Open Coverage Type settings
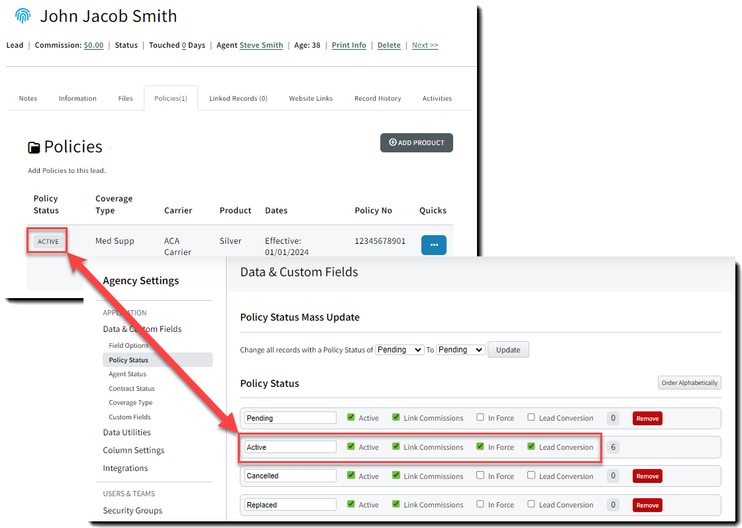 (131, 403)
